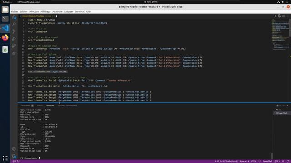Launch Files from the Ubuntu dock
Image resolution: width=291 pixels, height=163 pixels.
pos(5,10)
